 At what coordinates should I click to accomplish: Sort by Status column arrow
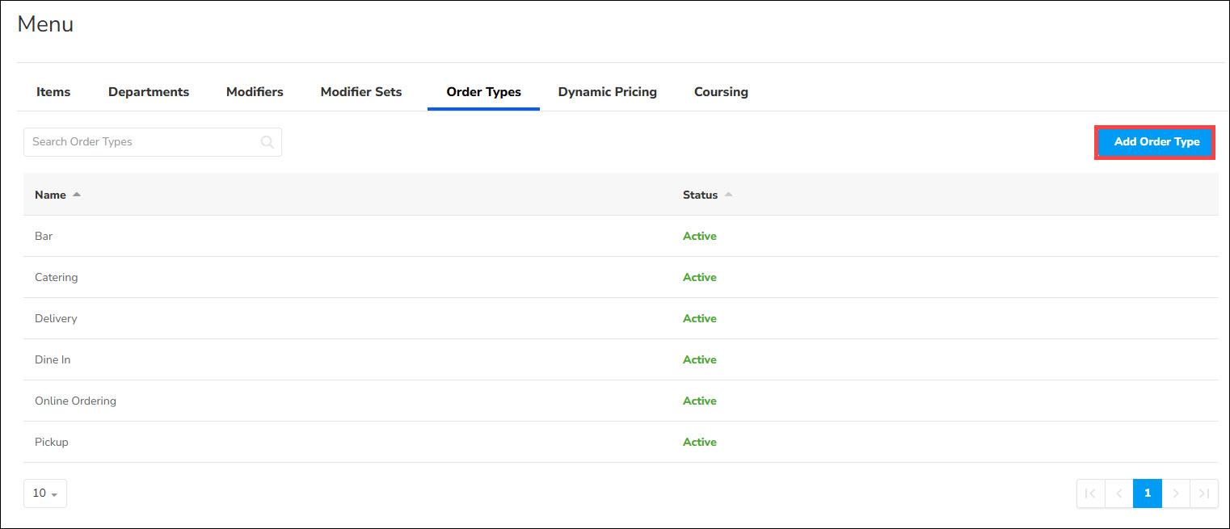[x=728, y=195]
